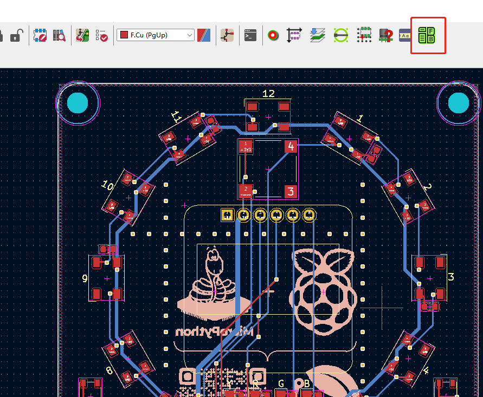This screenshot has width=483, height=397.
Task: Select the 3V3 pad 1 of center footprint
Action: (x=246, y=147)
